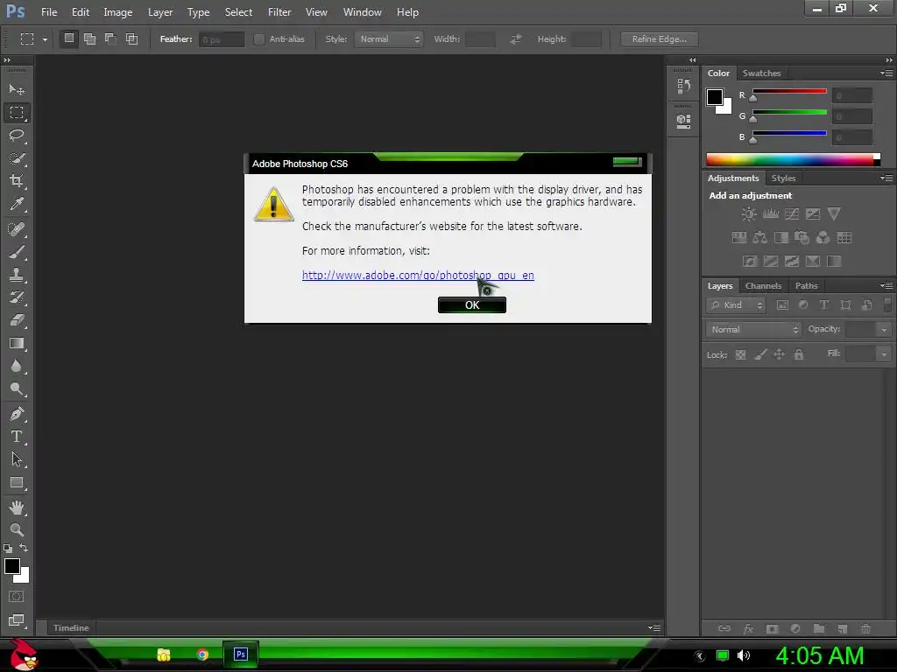Open the History panel icon
Screen dimensions: 897x672
pyautogui.click(x=683, y=87)
